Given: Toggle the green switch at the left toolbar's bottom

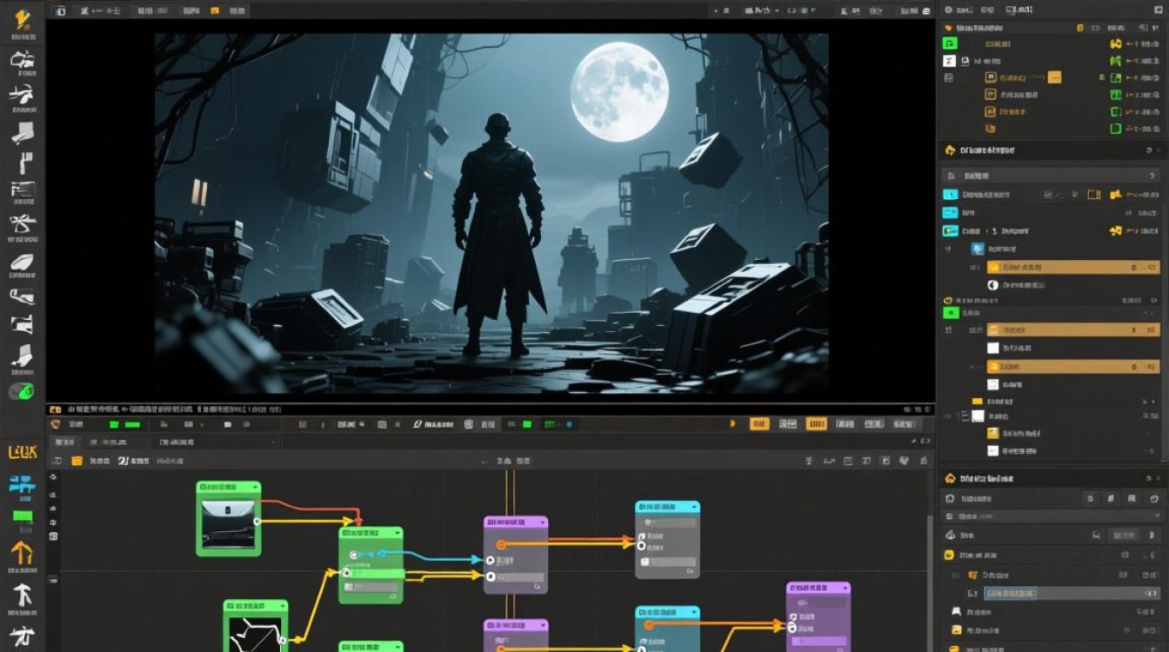Looking at the screenshot, I should (22, 391).
